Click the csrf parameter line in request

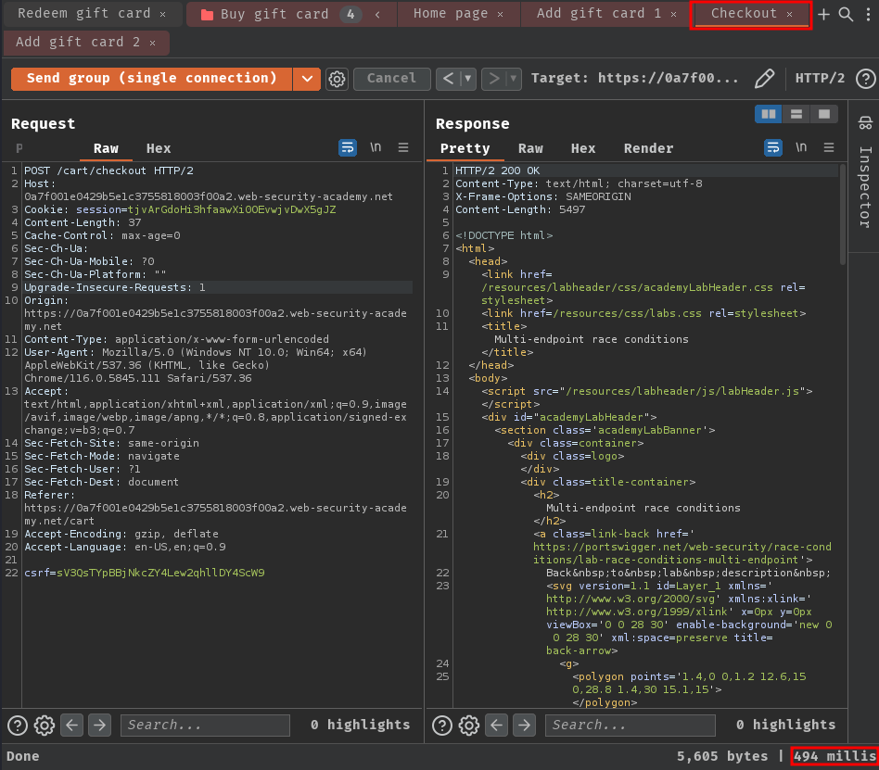tap(144, 573)
